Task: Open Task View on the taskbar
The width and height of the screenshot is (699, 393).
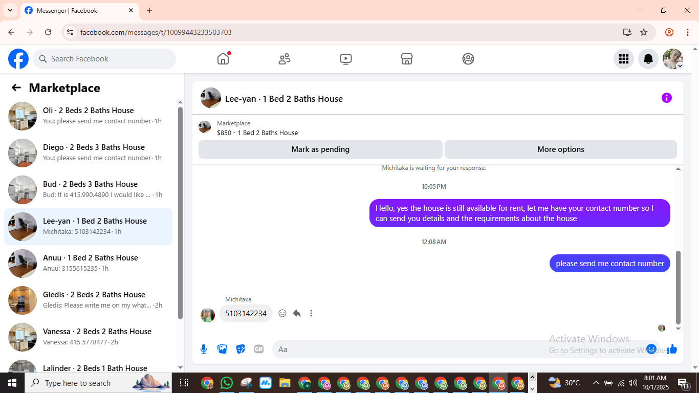Action: tap(184, 383)
